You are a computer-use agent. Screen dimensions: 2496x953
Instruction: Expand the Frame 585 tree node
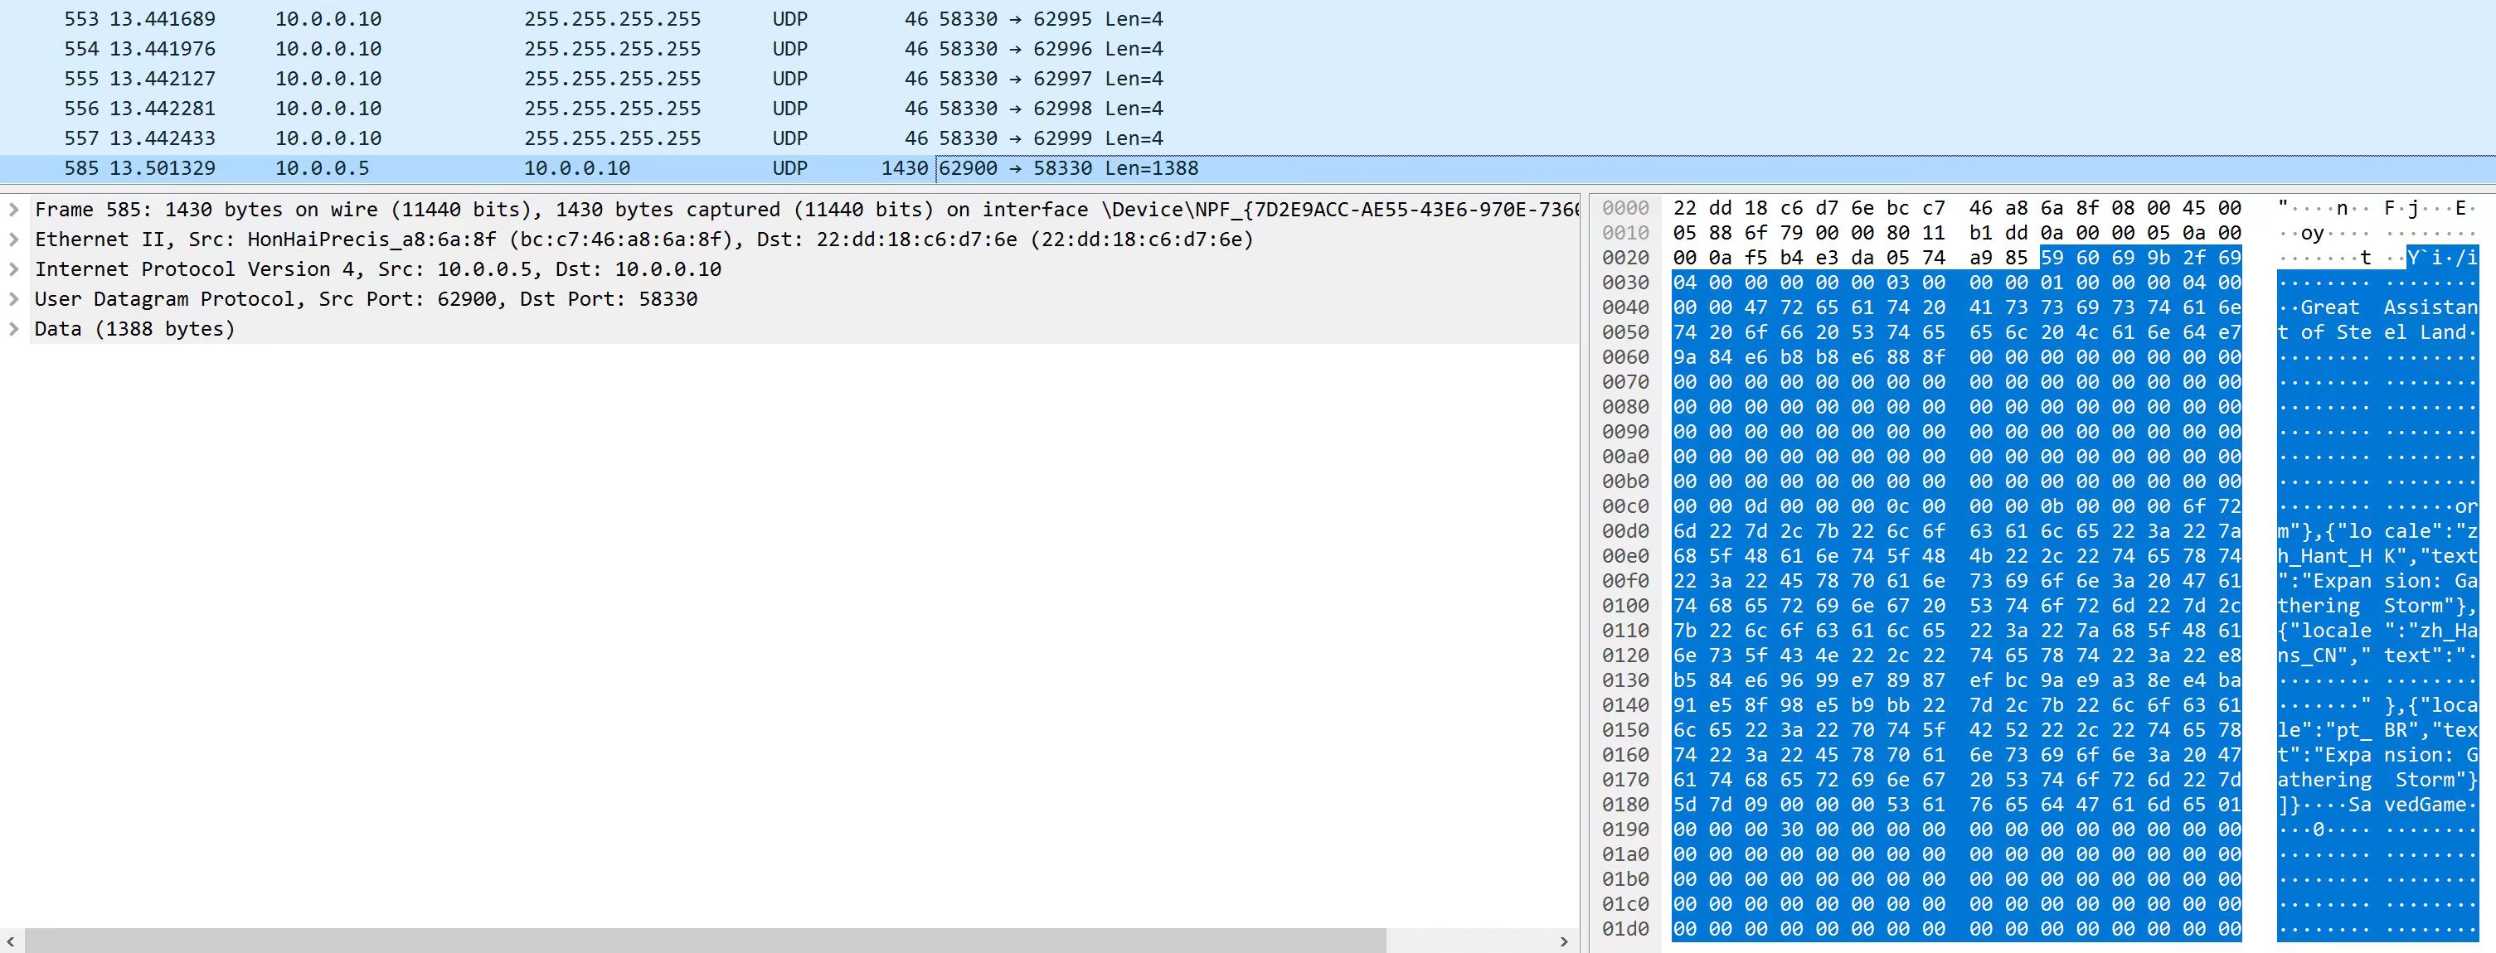coord(13,209)
